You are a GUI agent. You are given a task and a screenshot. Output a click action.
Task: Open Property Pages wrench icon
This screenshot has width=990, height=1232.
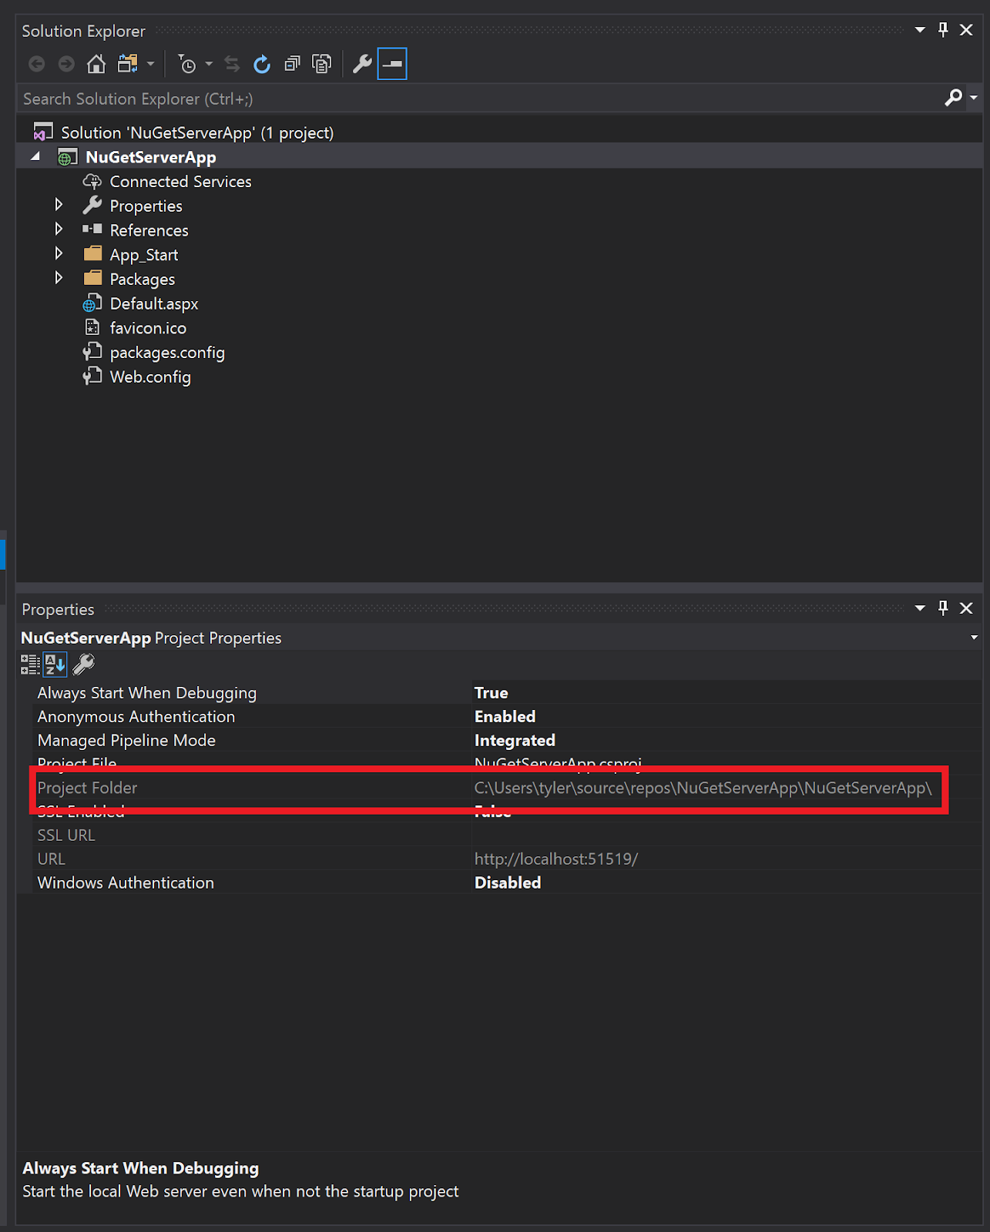pos(83,664)
